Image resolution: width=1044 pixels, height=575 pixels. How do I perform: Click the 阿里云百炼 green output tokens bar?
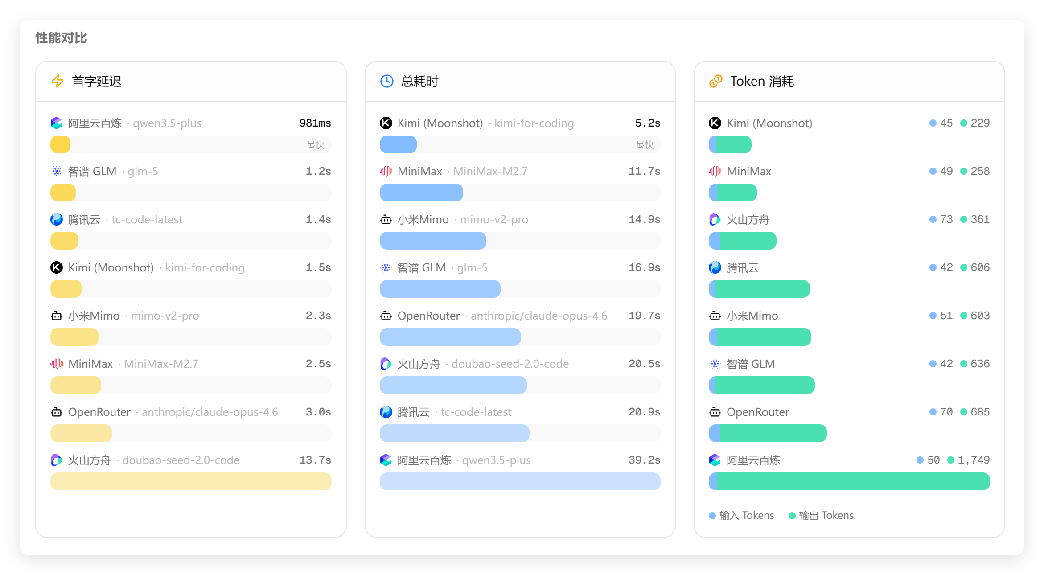tap(853, 481)
